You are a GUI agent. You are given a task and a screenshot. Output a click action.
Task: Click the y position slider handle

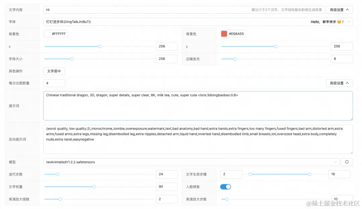point(276,46)
